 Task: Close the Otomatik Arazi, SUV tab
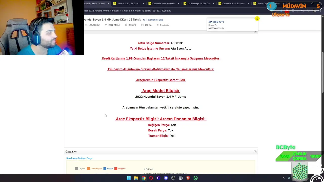pos(248,4)
